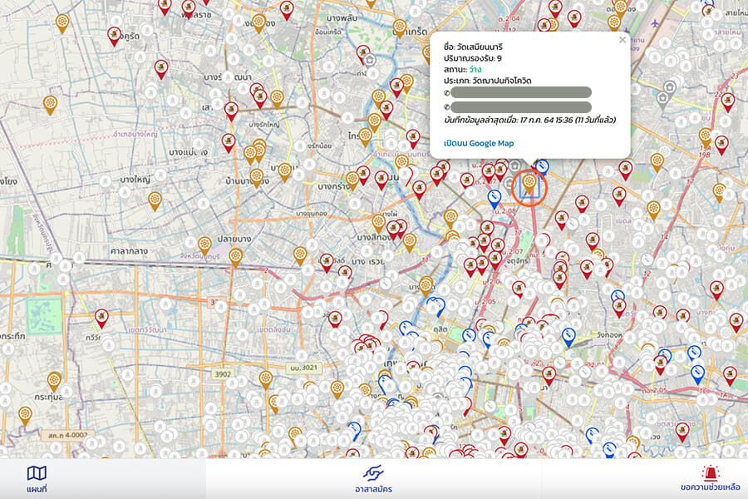Viewport: 748px width, 499px height.
Task: Open the อาสาสมัคร volunteer tab
Action: 374,479
